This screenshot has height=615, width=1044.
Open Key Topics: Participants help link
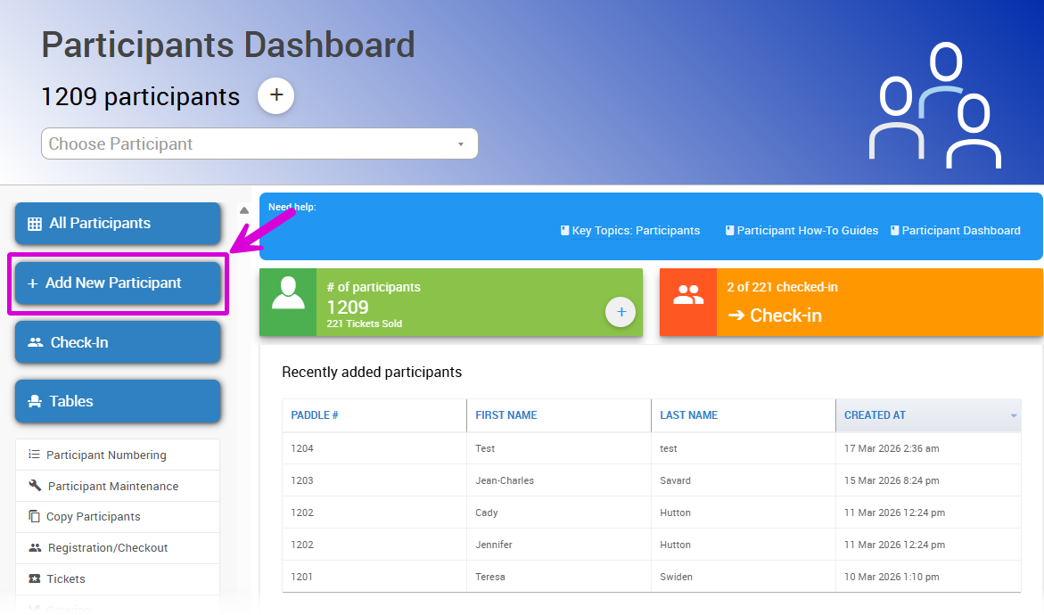[635, 231]
